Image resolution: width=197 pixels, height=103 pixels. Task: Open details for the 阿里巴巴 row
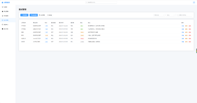(x=183, y=39)
